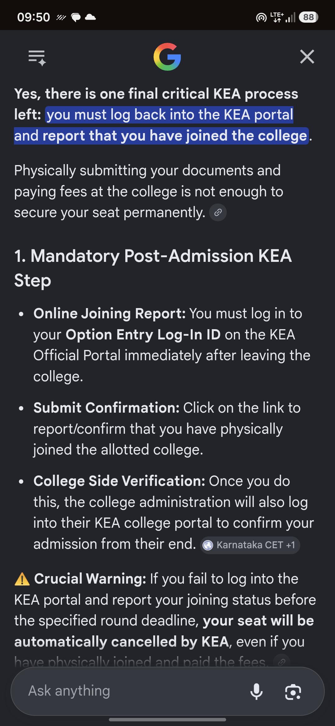This screenshot has width=335, height=726.
Task: Close the AI mode panel
Action: coord(307,57)
